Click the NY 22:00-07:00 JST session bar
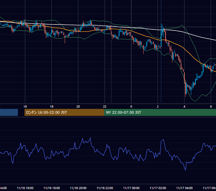Image resolution: width=216 pixels, height=191 pixels. pyautogui.click(x=160, y=112)
